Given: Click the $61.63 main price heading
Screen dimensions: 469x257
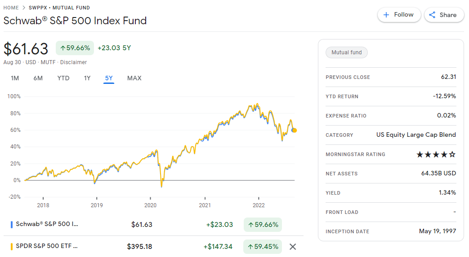Looking at the screenshot, I should 26,48.
